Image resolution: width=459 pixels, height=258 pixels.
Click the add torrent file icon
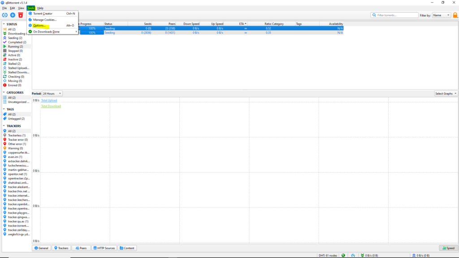pyautogui.click(x=13, y=15)
